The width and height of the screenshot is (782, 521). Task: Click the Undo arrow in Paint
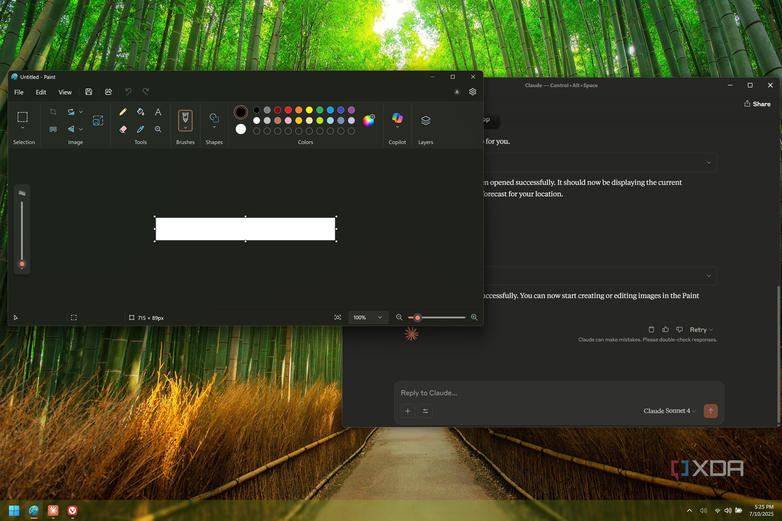[x=128, y=92]
